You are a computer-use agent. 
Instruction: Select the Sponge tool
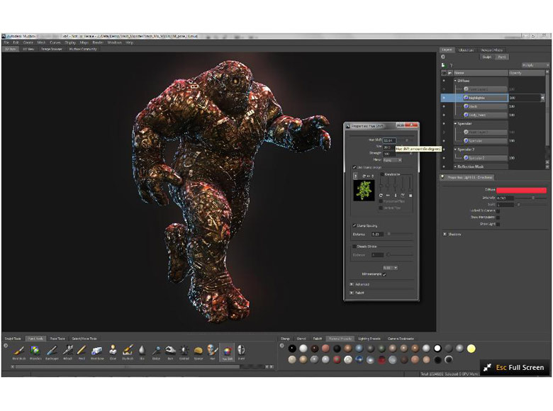click(x=199, y=351)
